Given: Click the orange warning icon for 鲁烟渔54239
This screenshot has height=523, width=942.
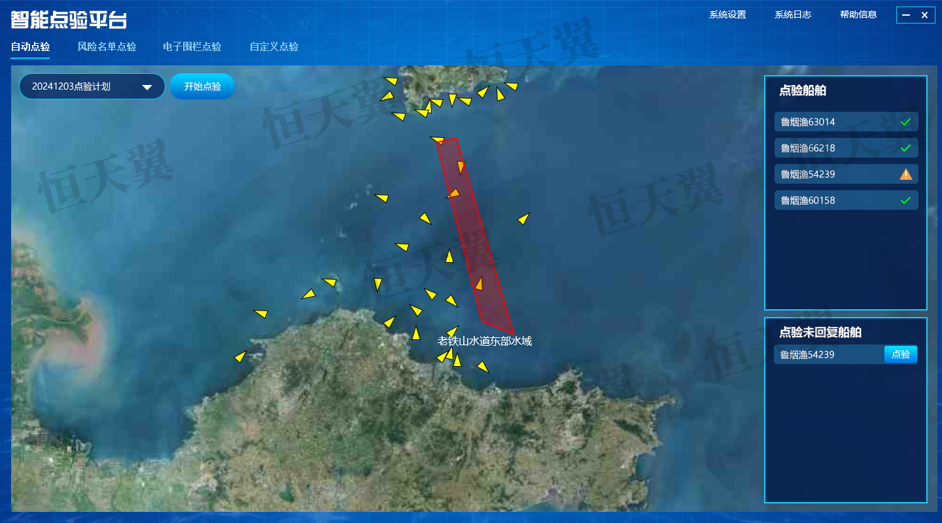Looking at the screenshot, I should tap(905, 174).
